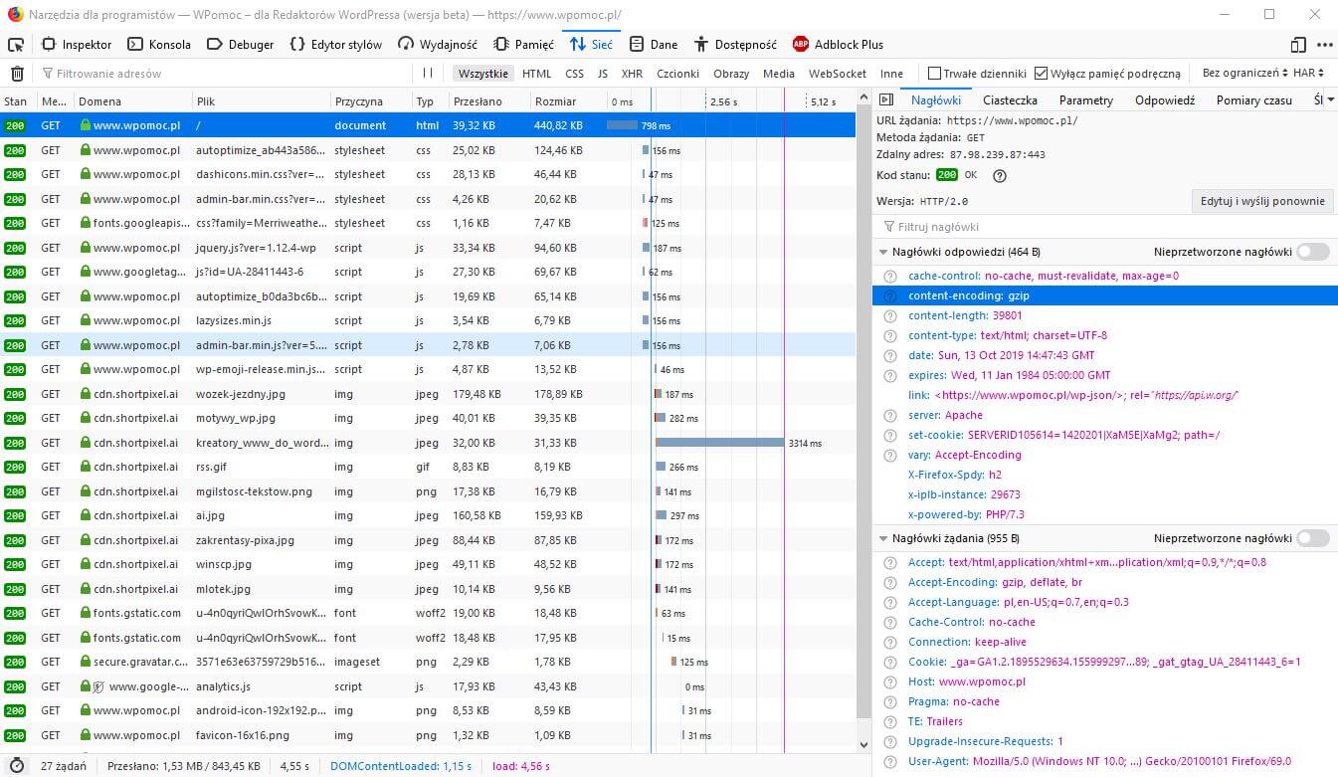Select the wozek-jezdny.jpg request
1338x777 pixels.
tap(428, 394)
